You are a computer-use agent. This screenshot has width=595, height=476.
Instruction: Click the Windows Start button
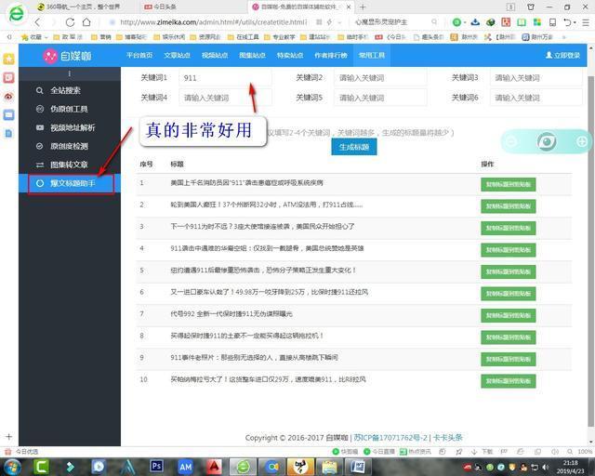point(13,466)
